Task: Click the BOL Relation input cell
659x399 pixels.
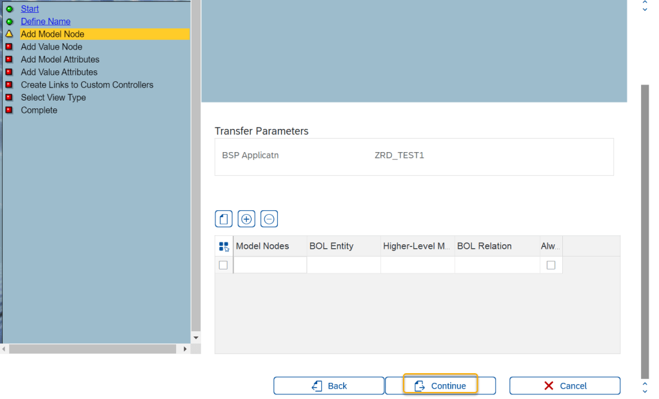Action: coord(498,265)
